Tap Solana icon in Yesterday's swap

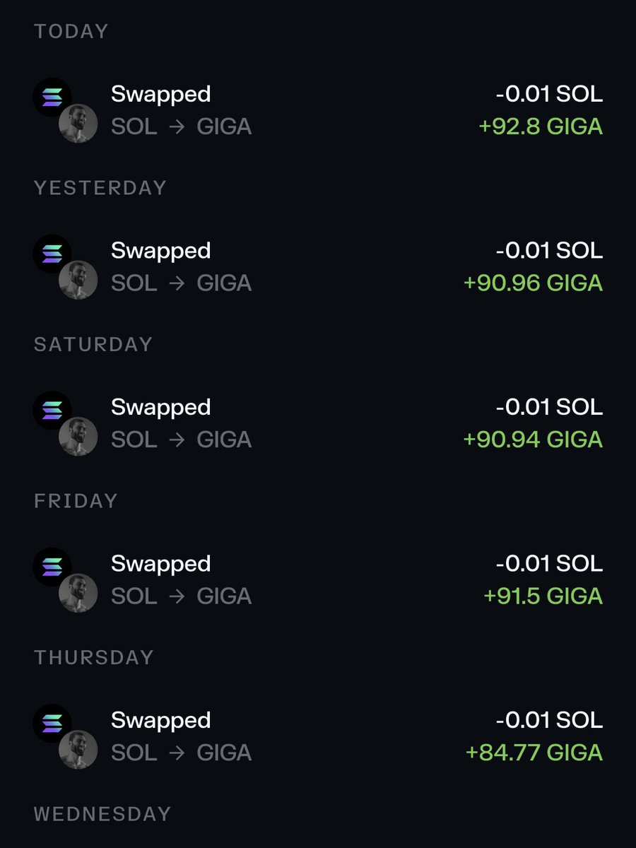(x=52, y=254)
